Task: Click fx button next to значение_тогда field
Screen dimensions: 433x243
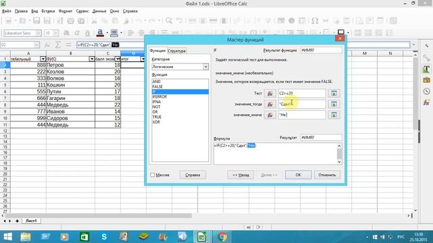Action: [270, 104]
